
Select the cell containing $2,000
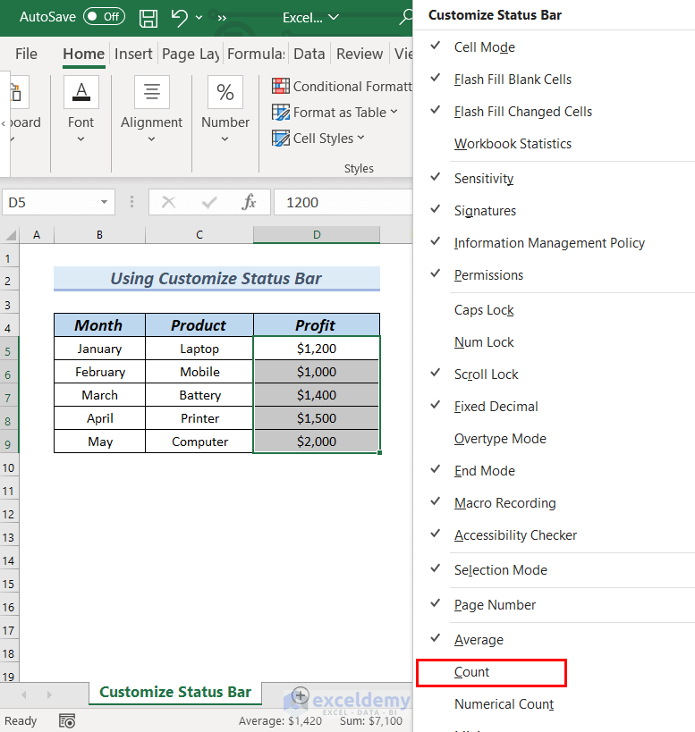coord(317,442)
